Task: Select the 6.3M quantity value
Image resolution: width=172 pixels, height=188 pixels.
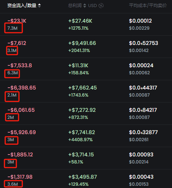Action: (x=13, y=73)
